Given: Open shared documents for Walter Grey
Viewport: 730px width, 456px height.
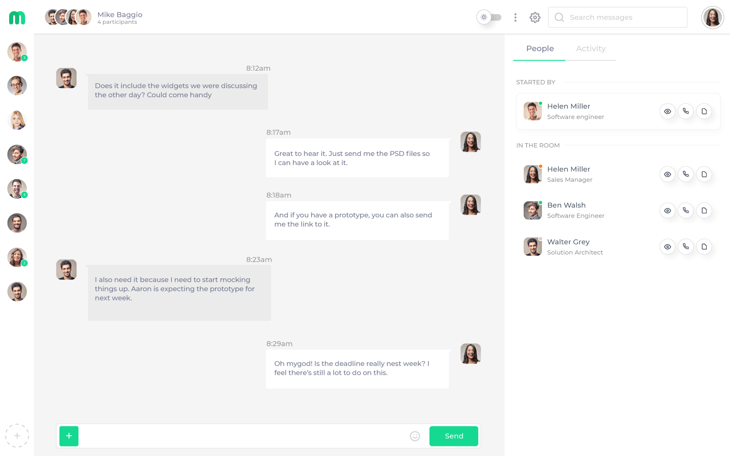Looking at the screenshot, I should (704, 246).
